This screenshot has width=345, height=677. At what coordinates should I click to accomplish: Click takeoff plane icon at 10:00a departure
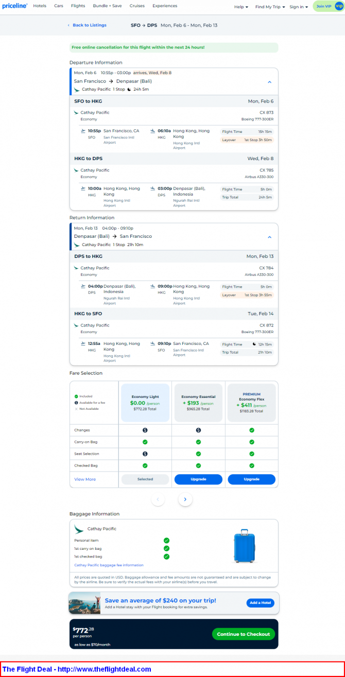point(83,188)
